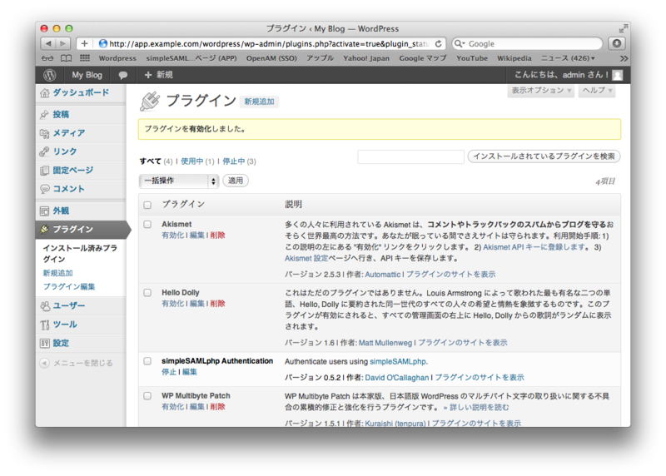Viewport: 666px width, 476px height.
Task: Open the reading list glasses icon
Action: [47, 58]
